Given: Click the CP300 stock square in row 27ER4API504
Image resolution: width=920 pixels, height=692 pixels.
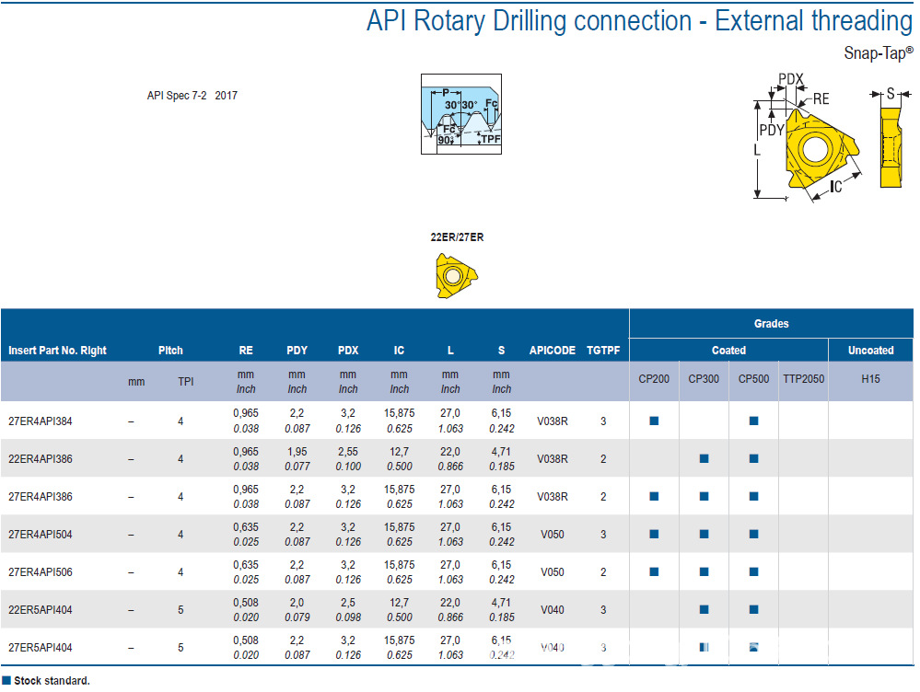Looking at the screenshot, I should (x=705, y=534).
